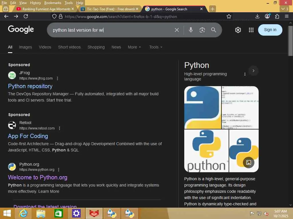The height and width of the screenshot is (219, 293).
Task: Open Python code screenshot thumbnail
Action: click(240, 108)
